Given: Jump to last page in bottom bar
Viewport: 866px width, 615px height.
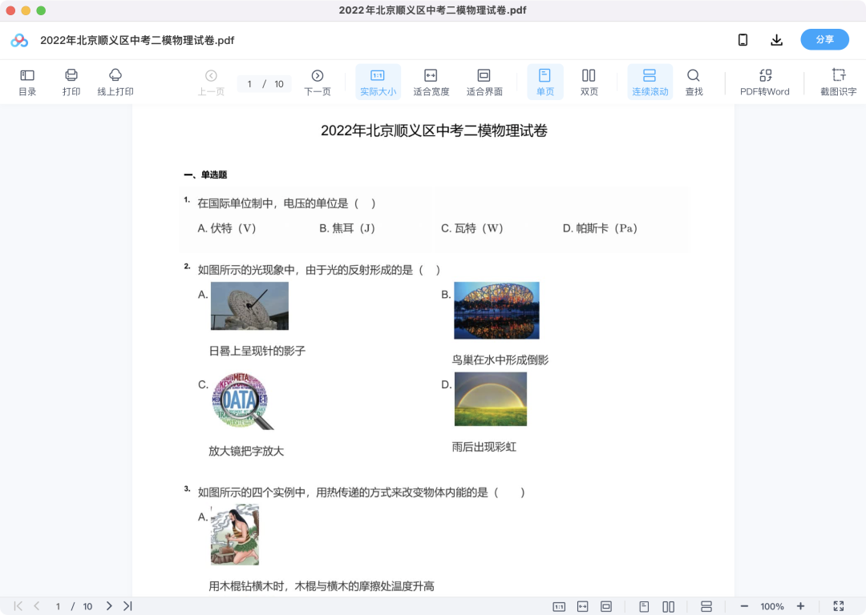Looking at the screenshot, I should coord(127,606).
